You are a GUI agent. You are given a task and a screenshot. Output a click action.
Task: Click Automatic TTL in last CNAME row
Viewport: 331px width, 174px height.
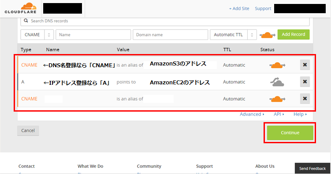click(234, 99)
